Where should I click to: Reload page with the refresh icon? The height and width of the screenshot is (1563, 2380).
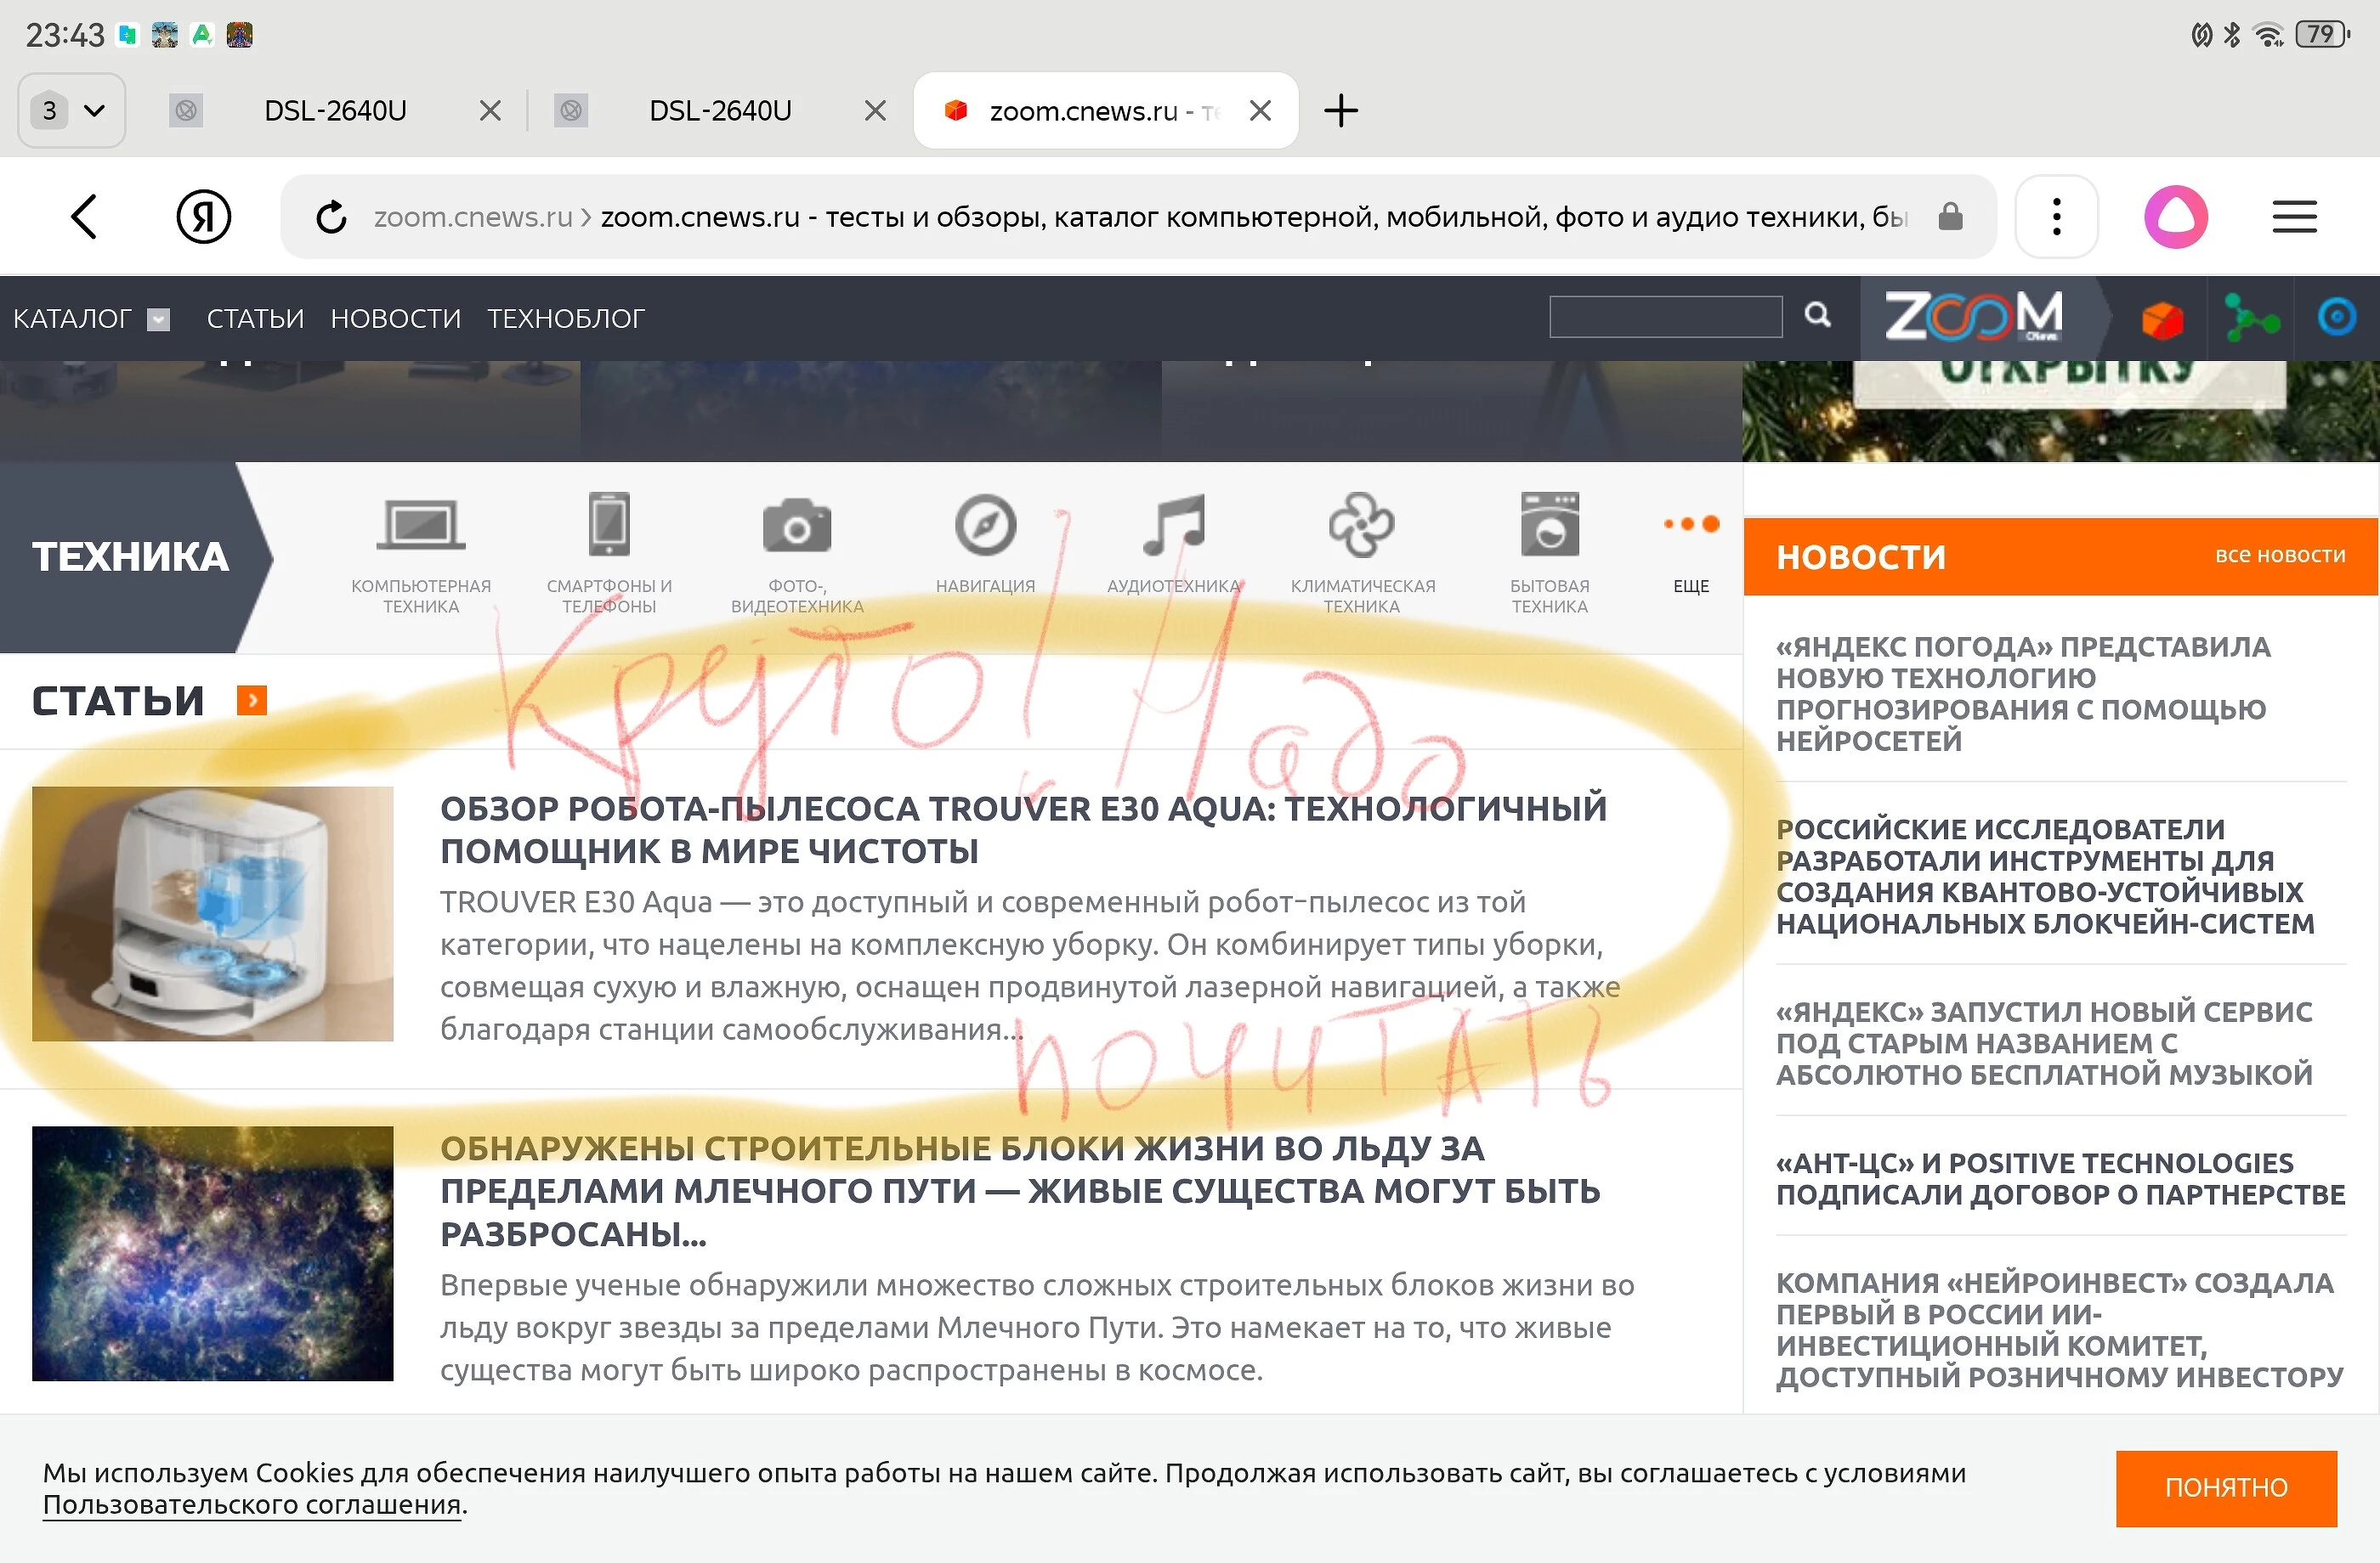pos(331,217)
